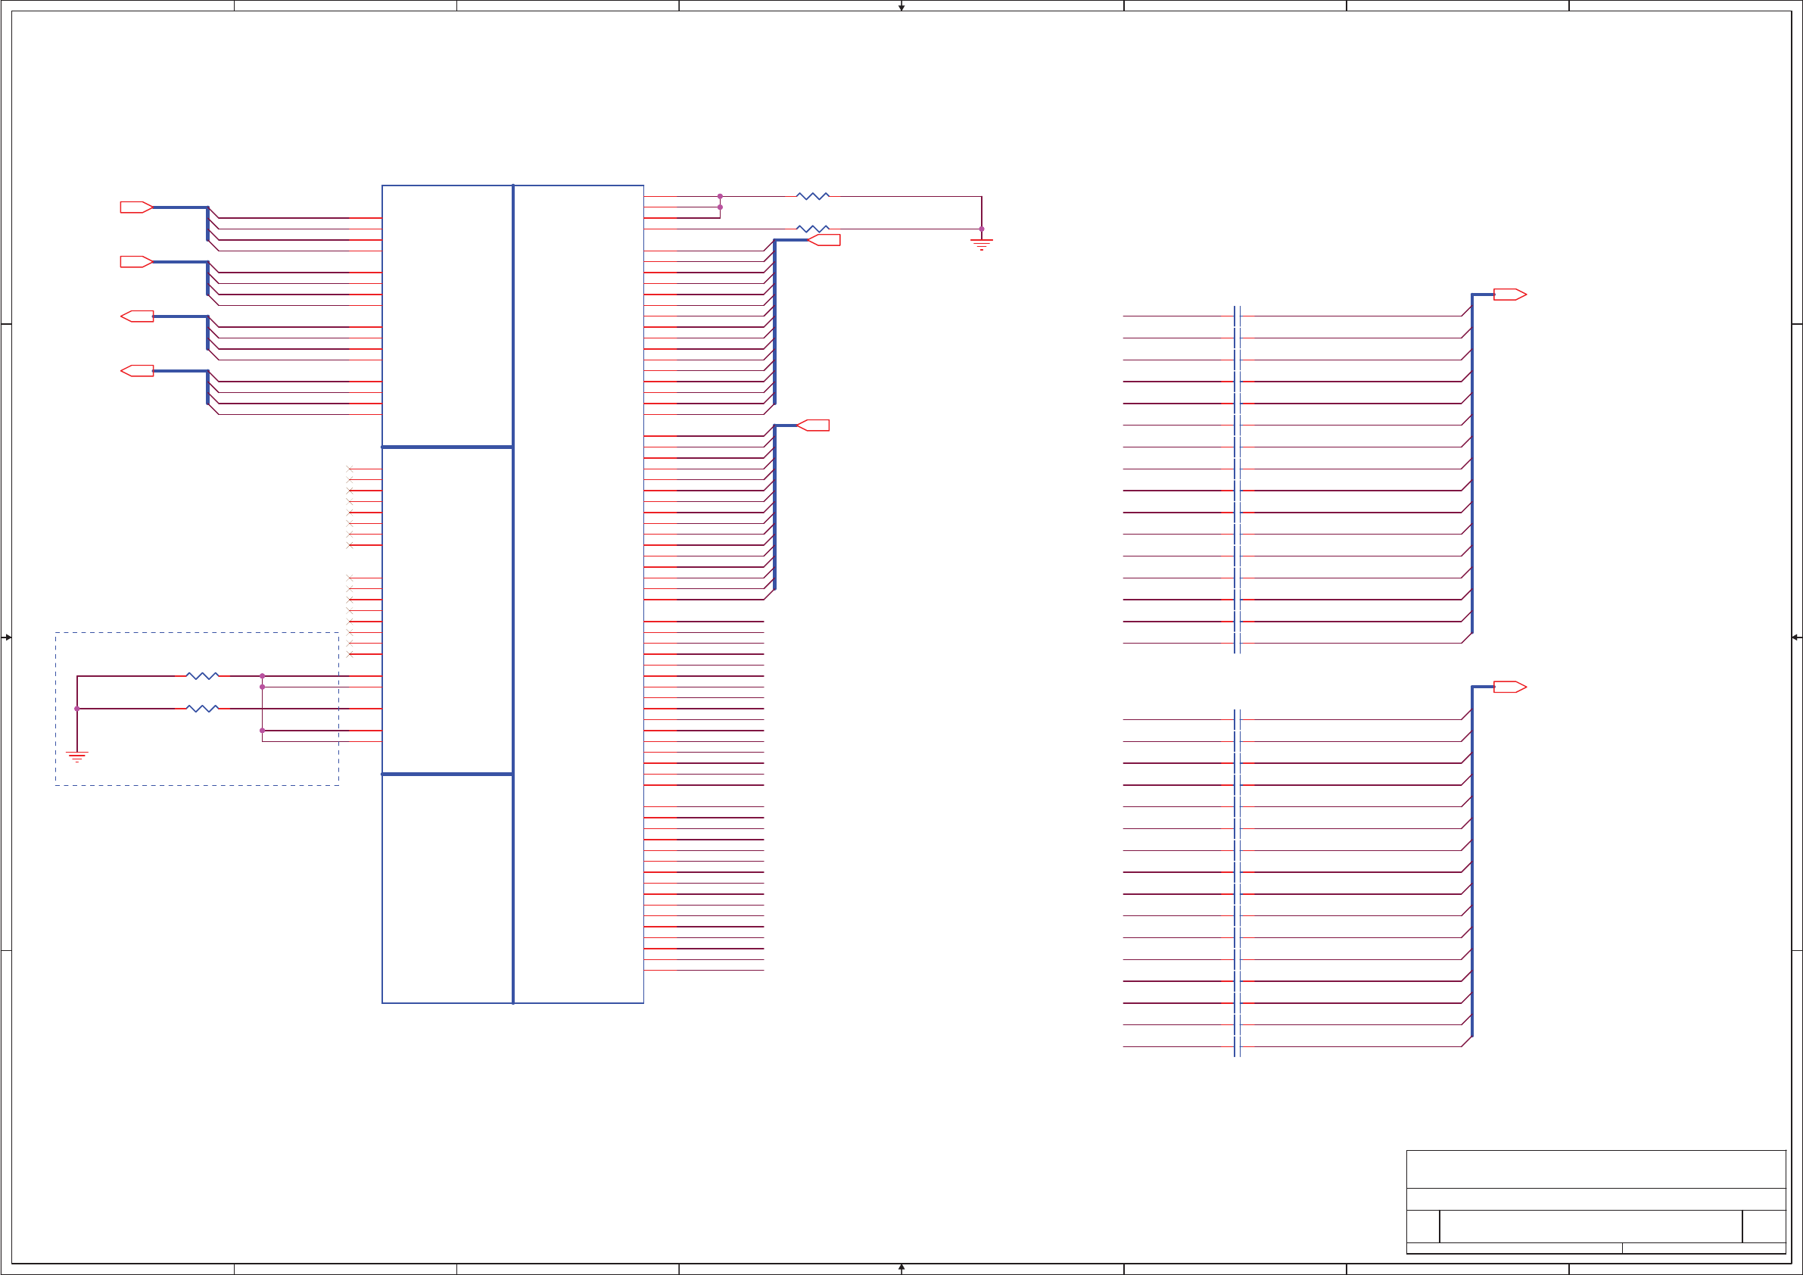Click the bottom border center arrow marker
Viewport: 1803px width, 1275px height.
(x=902, y=1267)
